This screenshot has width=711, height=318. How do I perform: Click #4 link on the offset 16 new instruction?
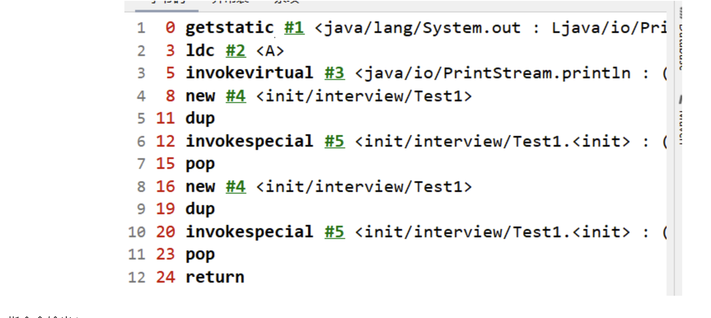coord(236,187)
